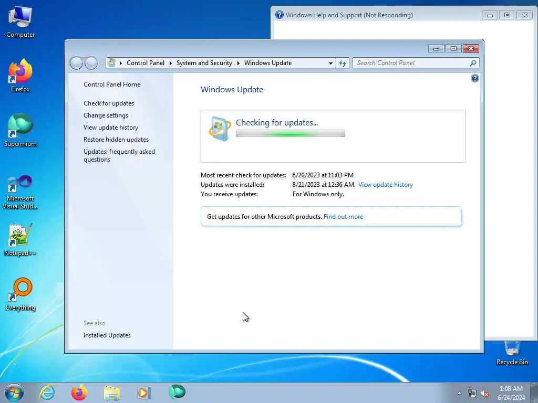
Task: Click View update history next to install date
Action: 385,185
